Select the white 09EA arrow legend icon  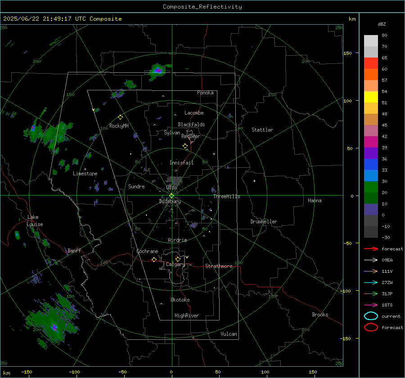coord(371,260)
